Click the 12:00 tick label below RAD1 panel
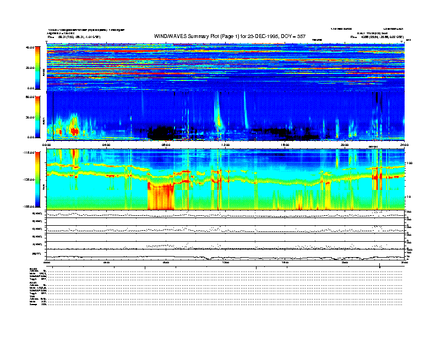The height and width of the screenshot is (337, 436). coord(226,145)
